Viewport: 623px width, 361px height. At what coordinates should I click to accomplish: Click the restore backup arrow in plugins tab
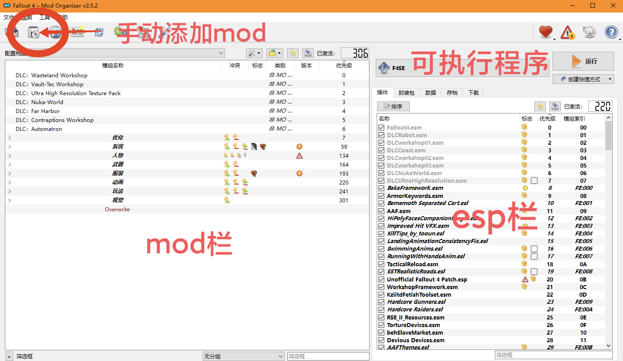click(x=540, y=106)
